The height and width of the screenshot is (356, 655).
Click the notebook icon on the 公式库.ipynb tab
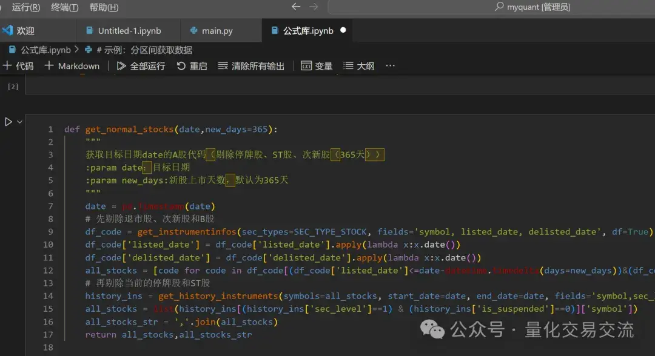click(275, 30)
